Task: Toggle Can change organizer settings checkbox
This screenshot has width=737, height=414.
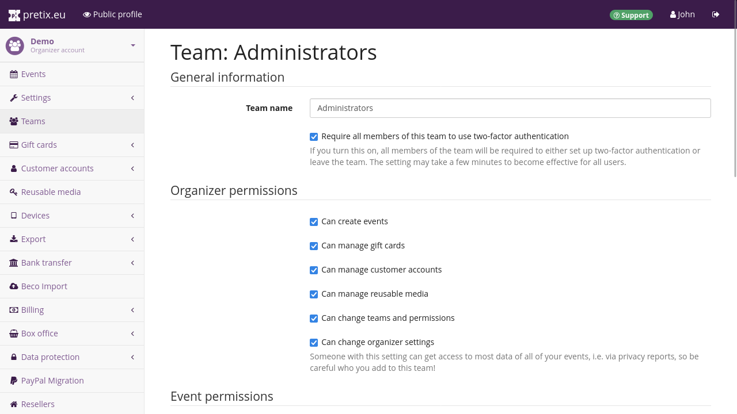Action: click(314, 343)
